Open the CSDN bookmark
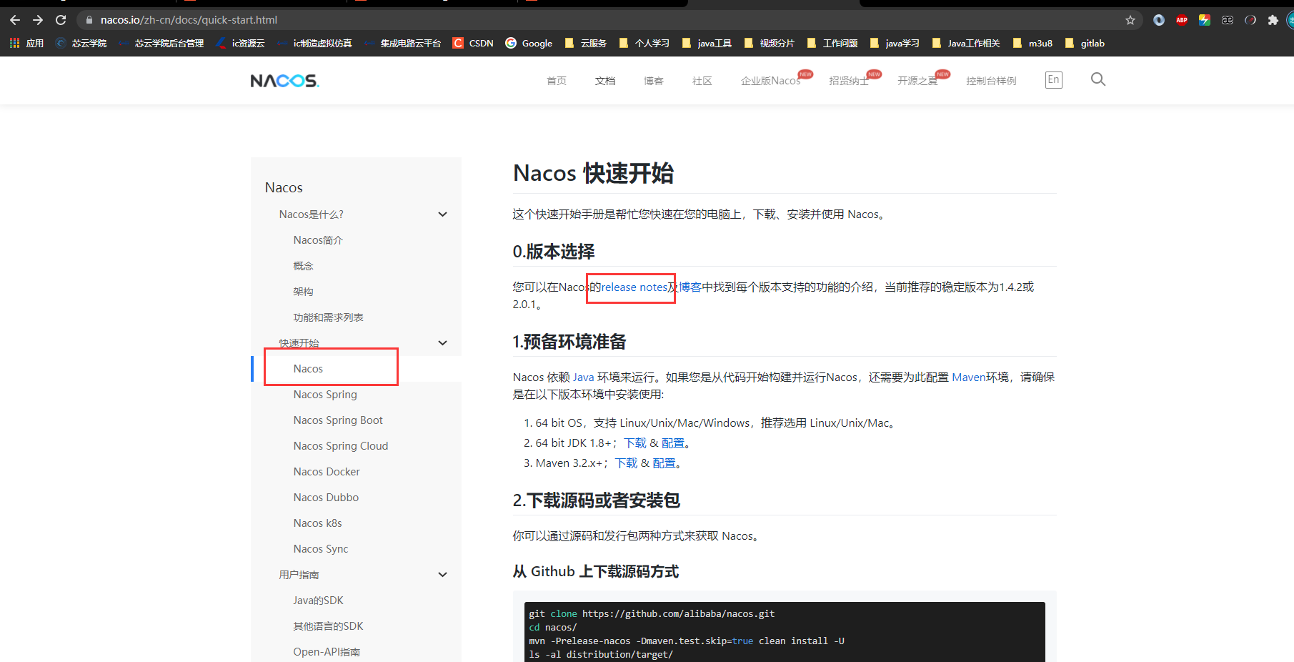Screen dimensions: 1294x662 [472, 43]
